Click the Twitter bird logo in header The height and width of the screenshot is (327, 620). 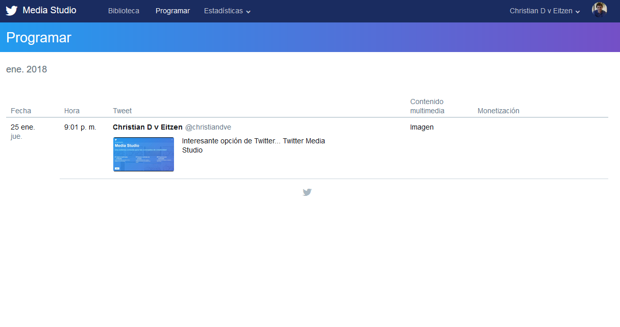tap(12, 11)
